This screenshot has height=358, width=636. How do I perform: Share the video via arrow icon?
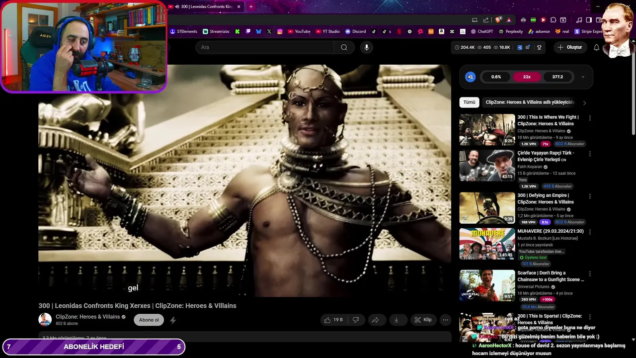point(376,320)
